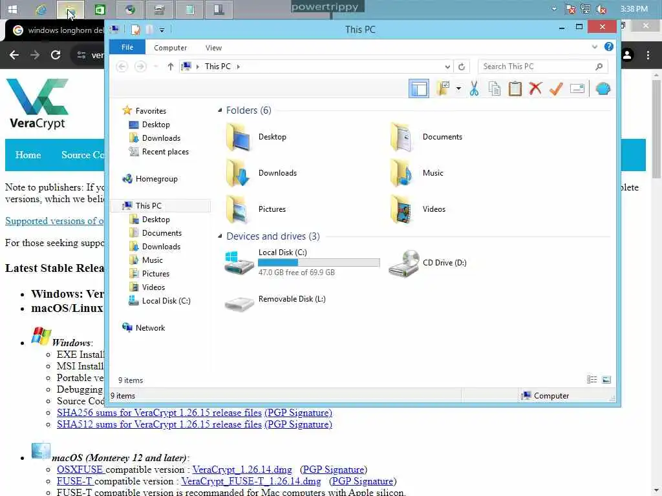Click the Search This PC field

point(542,67)
